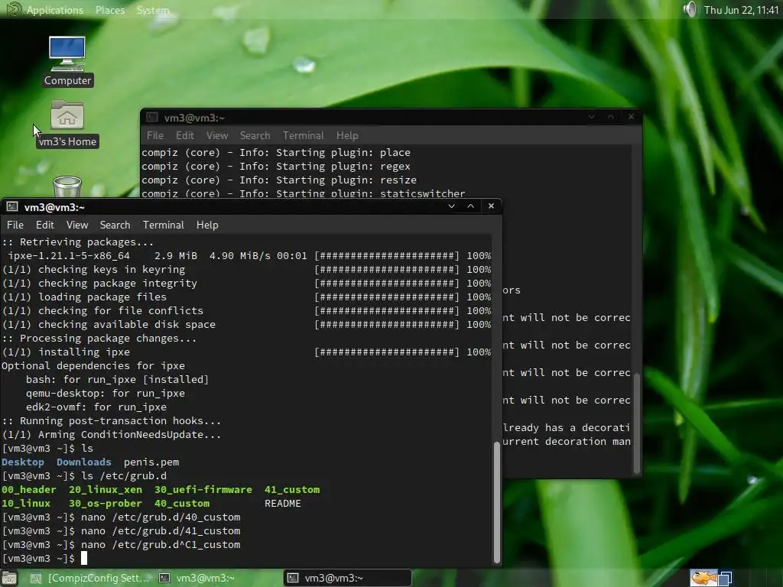Open File menu in front terminal
The image size is (783, 587).
pos(15,225)
